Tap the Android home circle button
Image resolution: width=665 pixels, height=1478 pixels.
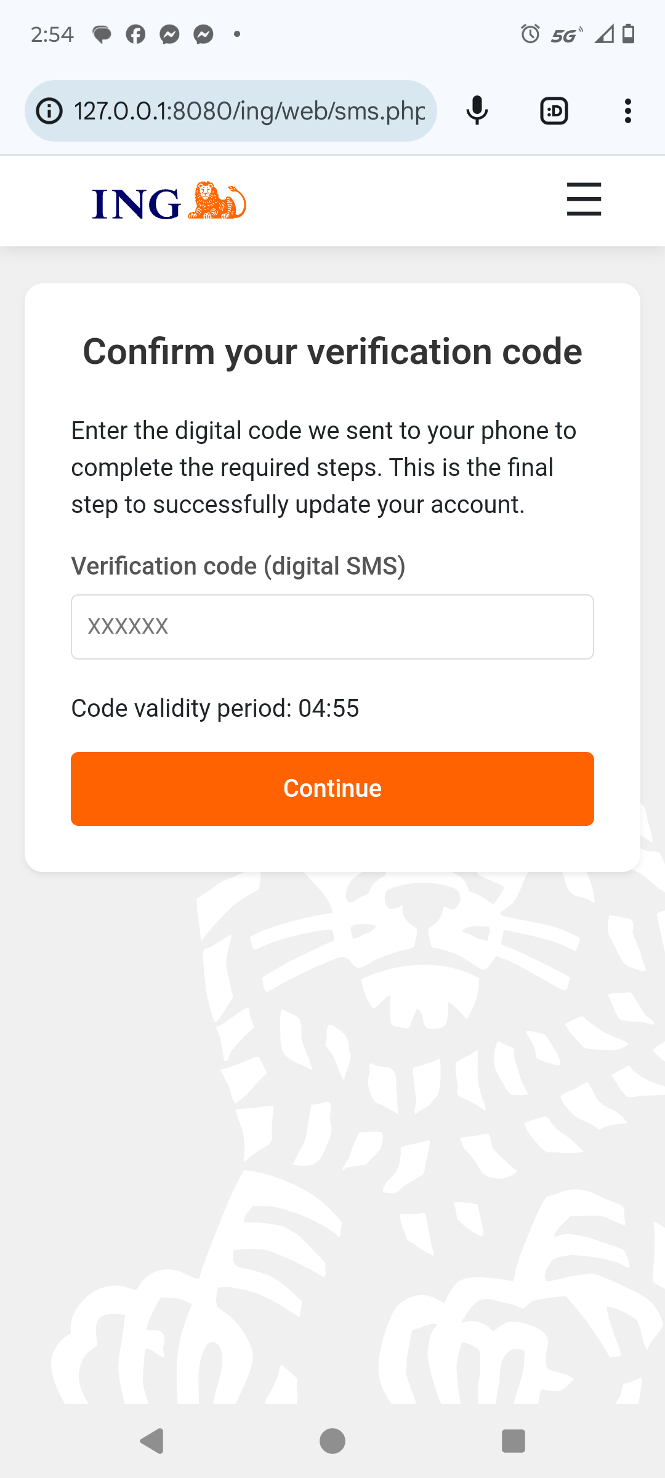(x=332, y=1440)
